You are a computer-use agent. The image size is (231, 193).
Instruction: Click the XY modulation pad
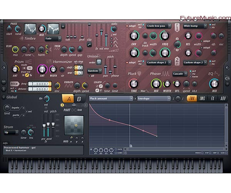point(74,125)
